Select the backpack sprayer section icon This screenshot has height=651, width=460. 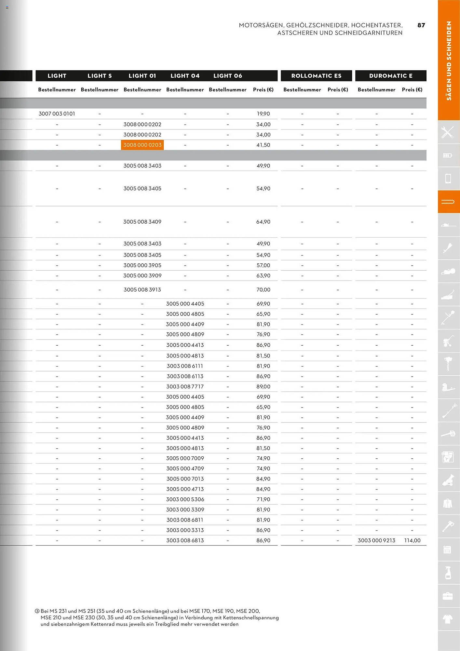pyautogui.click(x=449, y=387)
